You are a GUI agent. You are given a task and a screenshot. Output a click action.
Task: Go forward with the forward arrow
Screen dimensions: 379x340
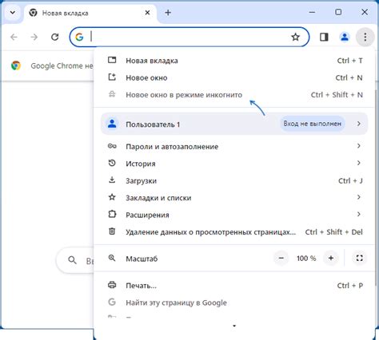tap(34, 37)
